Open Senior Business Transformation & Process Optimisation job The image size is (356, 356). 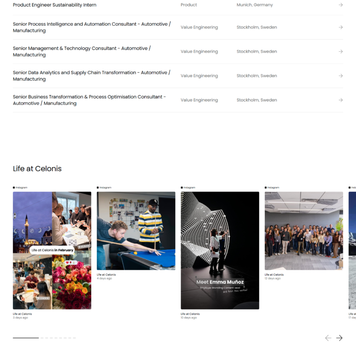89,100
